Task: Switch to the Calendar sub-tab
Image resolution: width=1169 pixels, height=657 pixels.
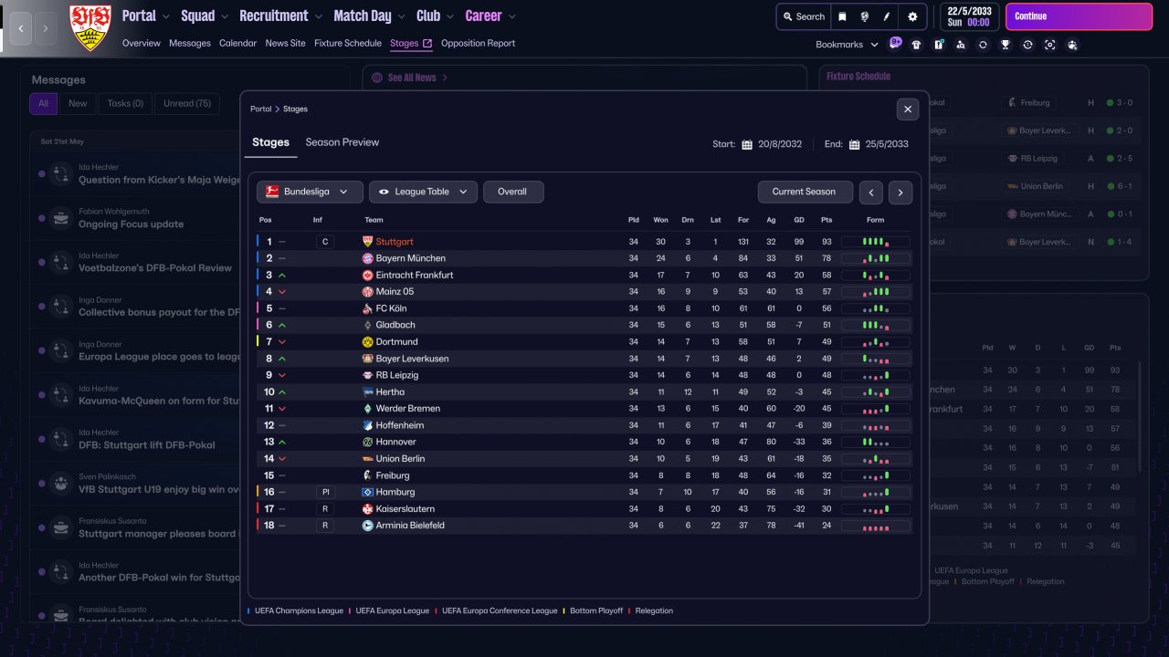Action: point(237,43)
